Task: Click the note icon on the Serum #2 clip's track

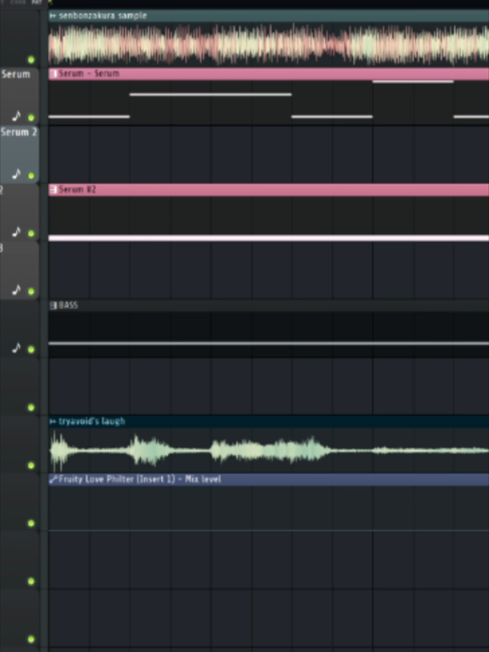Action: (x=17, y=232)
